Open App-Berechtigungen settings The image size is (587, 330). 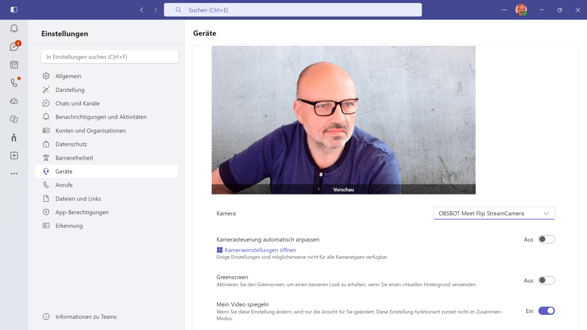pyautogui.click(x=107, y=212)
